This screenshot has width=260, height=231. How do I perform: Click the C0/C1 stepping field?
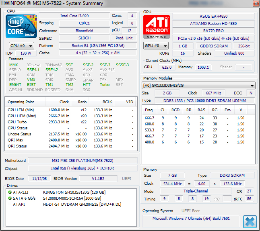[85, 23]
